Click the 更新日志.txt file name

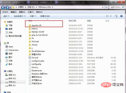(37, 77)
